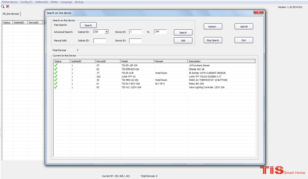The image size is (308, 179).
Task: Switch to ON_line devices tab
Action: click(11, 14)
